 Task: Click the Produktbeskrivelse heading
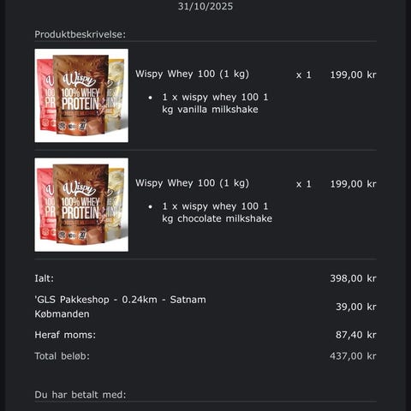[x=80, y=34]
